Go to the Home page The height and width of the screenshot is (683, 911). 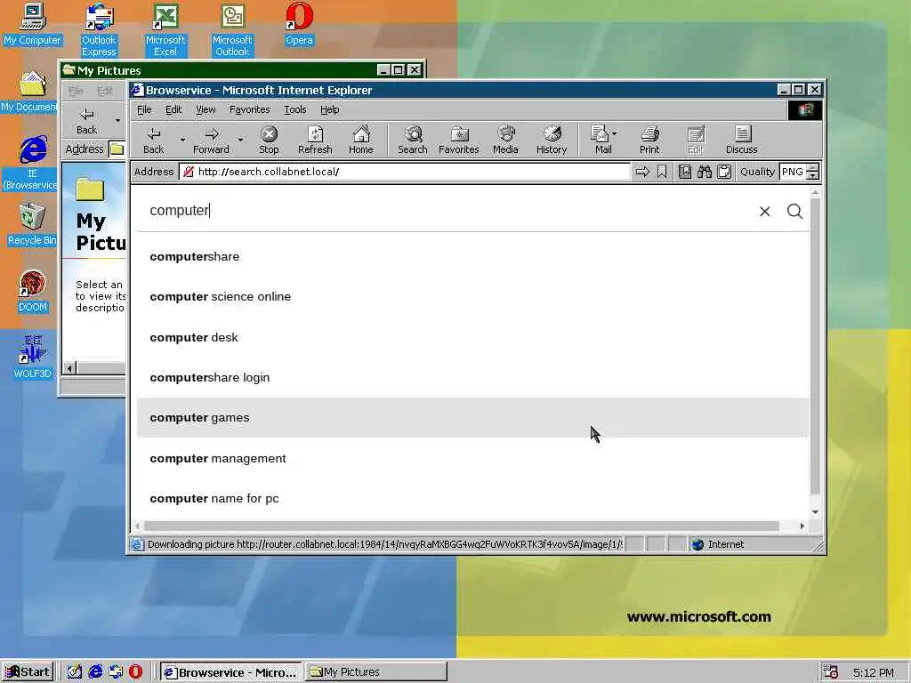pyautogui.click(x=361, y=141)
